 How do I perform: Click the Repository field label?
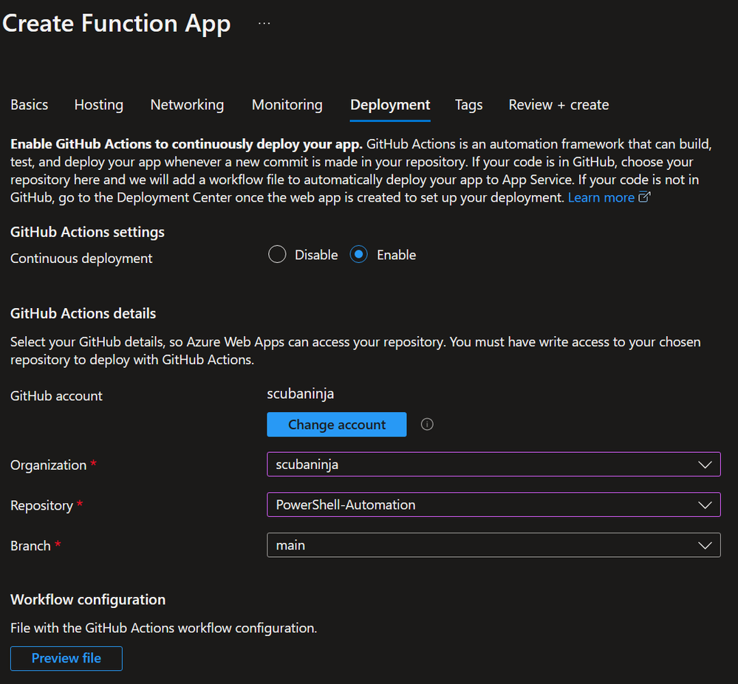[42, 505]
